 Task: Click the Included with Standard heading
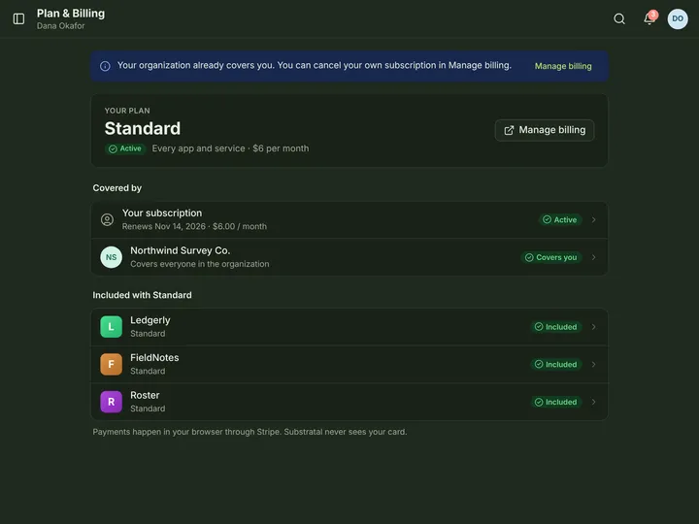[142, 295]
